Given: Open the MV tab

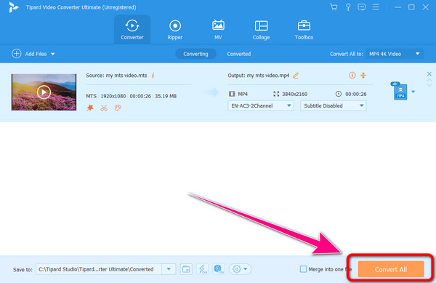Looking at the screenshot, I should pos(218,30).
